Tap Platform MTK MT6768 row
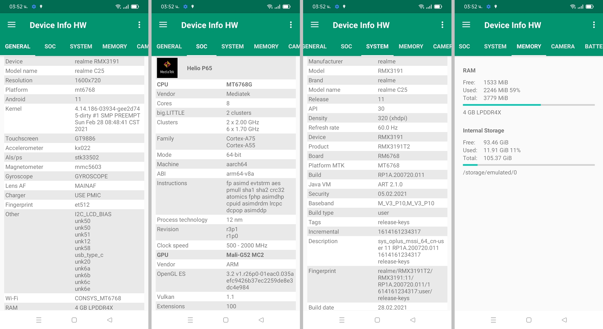 point(377,165)
